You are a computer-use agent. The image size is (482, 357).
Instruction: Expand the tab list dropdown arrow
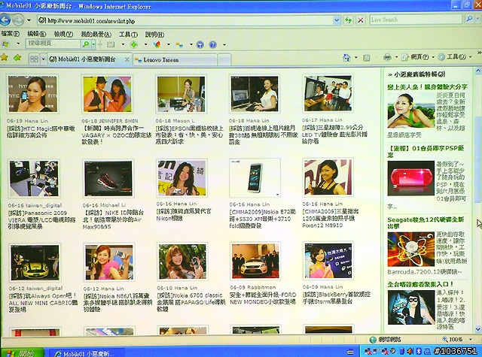coord(44,59)
